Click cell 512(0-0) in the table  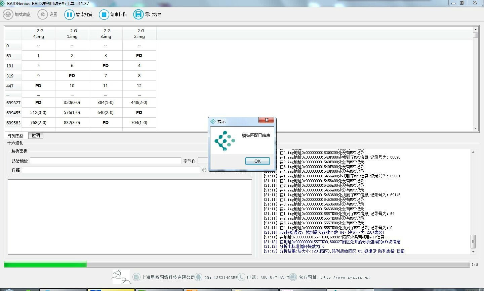coord(38,113)
